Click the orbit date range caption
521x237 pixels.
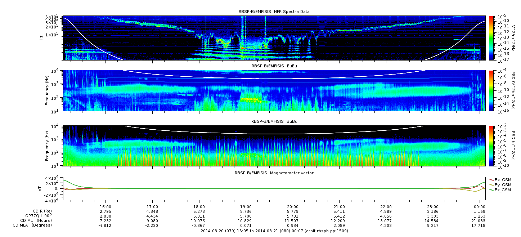(274, 231)
